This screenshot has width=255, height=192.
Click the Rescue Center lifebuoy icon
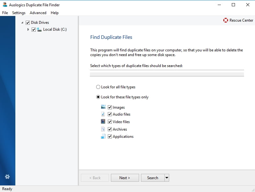click(226, 20)
